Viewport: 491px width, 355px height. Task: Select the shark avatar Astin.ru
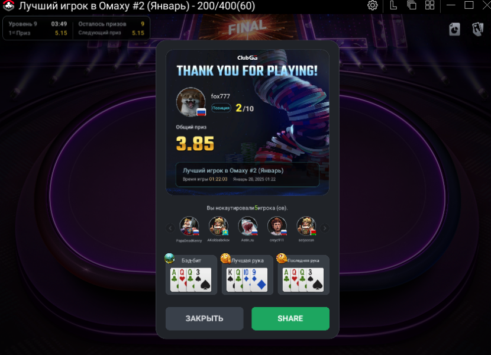point(248,226)
